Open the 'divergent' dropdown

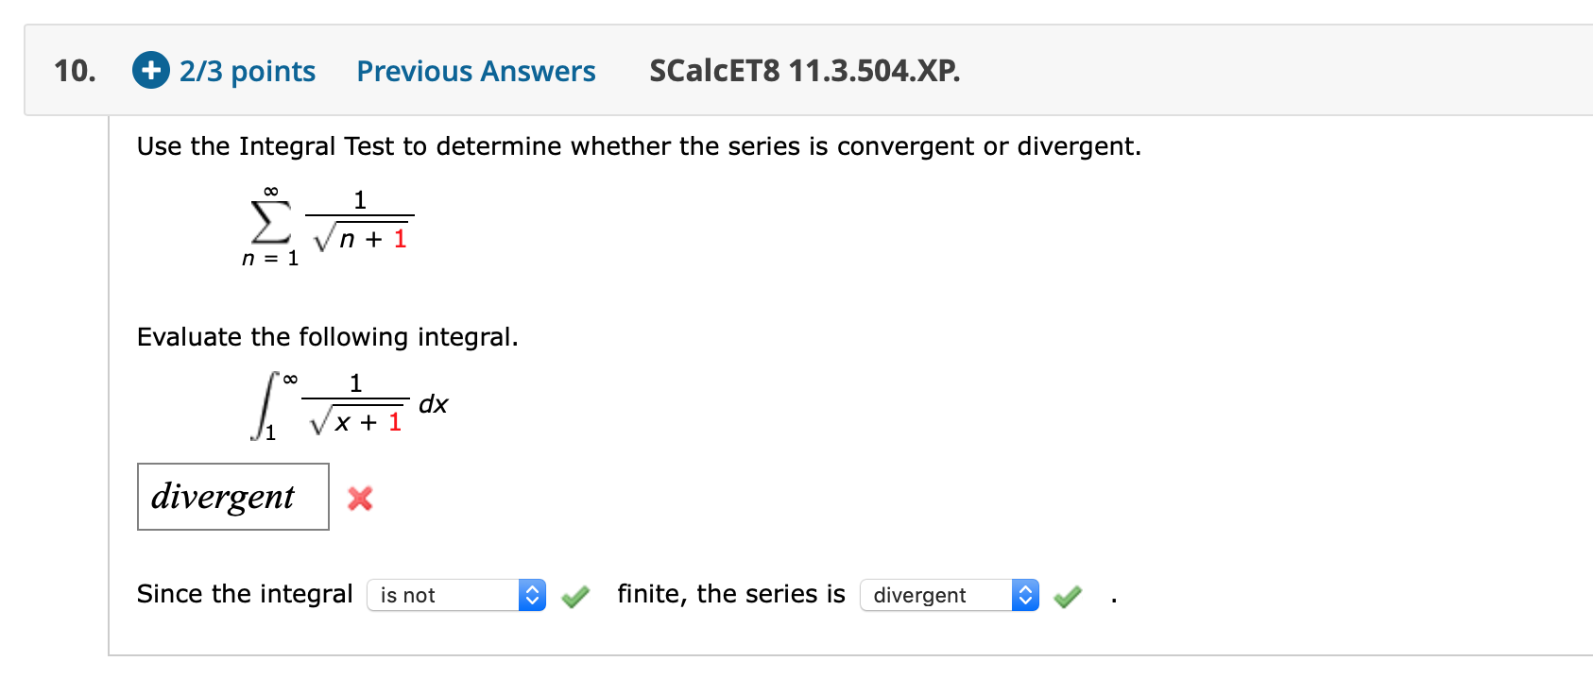(x=935, y=595)
